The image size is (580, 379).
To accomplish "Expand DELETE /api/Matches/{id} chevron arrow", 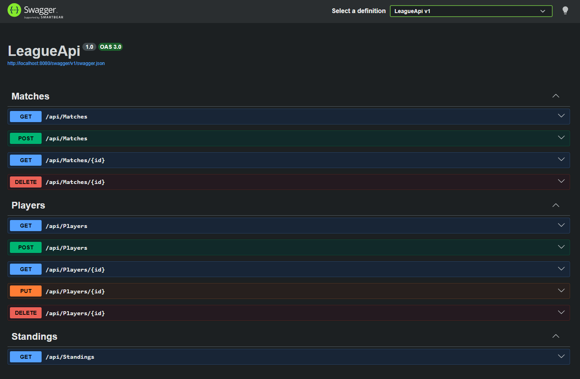I will click(561, 181).
